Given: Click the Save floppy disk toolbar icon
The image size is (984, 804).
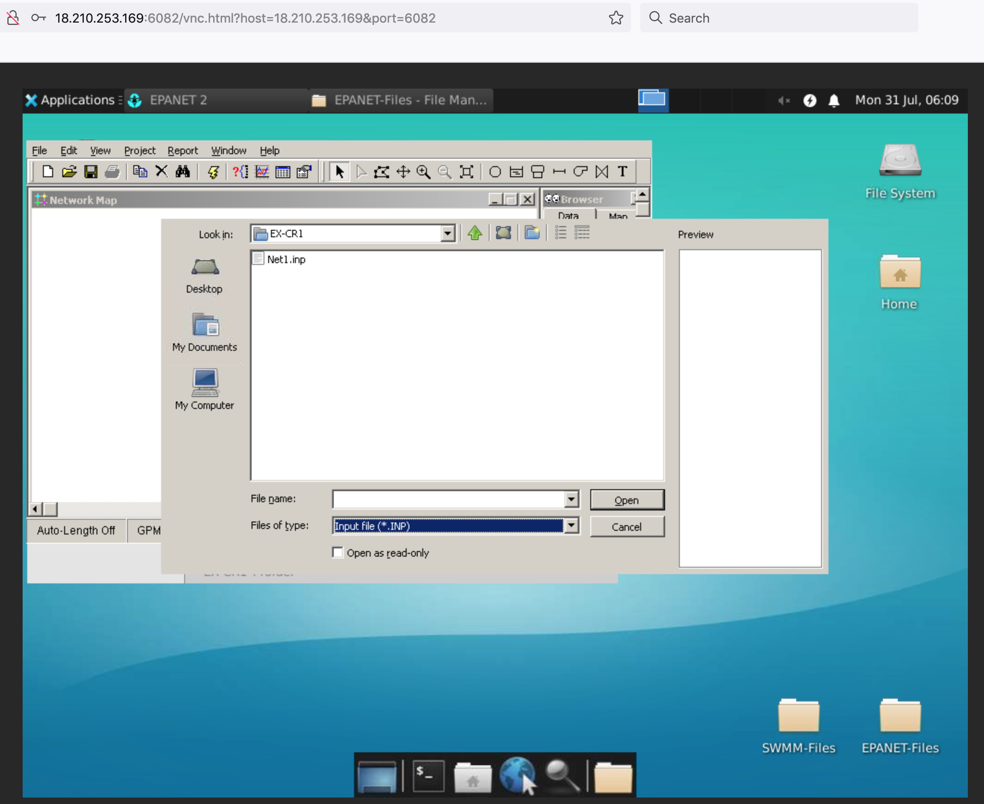Looking at the screenshot, I should [91, 172].
